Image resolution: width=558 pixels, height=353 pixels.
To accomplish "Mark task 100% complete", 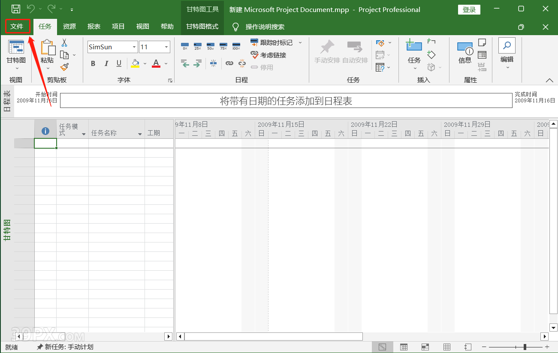I will click(x=236, y=46).
